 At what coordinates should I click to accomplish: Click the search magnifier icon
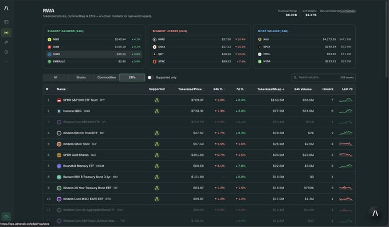coord(295,77)
